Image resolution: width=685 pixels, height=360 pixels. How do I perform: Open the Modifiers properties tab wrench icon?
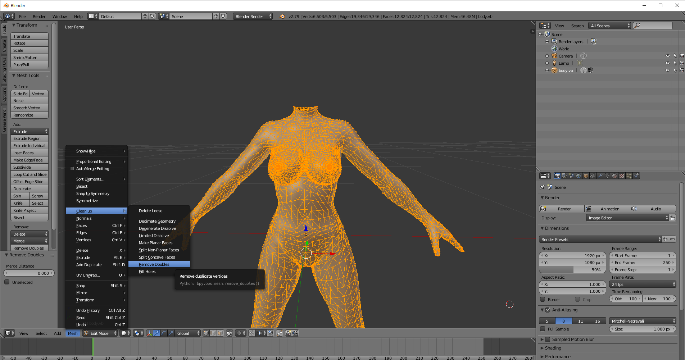point(600,176)
